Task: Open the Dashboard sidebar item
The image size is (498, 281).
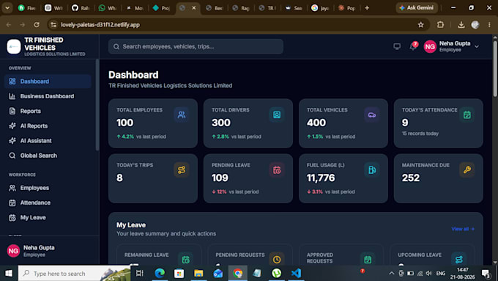Action: 48,81
